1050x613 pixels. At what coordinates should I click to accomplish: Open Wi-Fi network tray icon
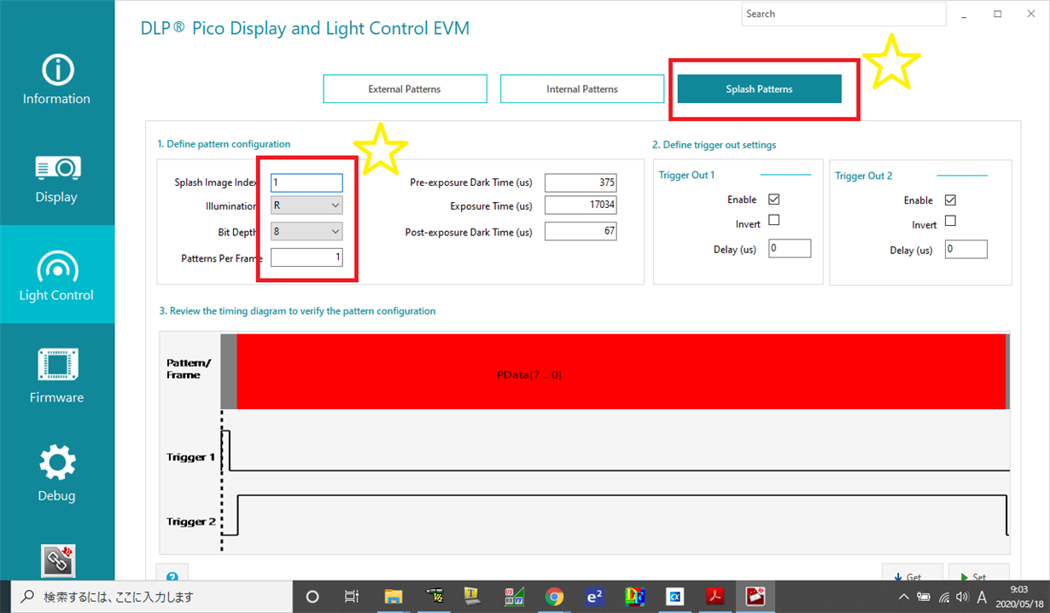(944, 597)
